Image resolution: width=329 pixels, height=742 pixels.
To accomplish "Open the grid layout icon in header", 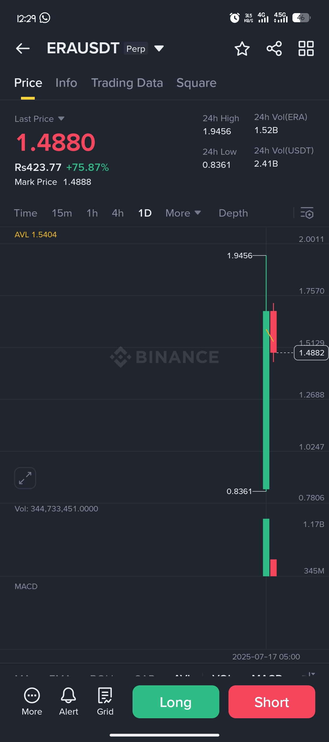I will (x=306, y=49).
